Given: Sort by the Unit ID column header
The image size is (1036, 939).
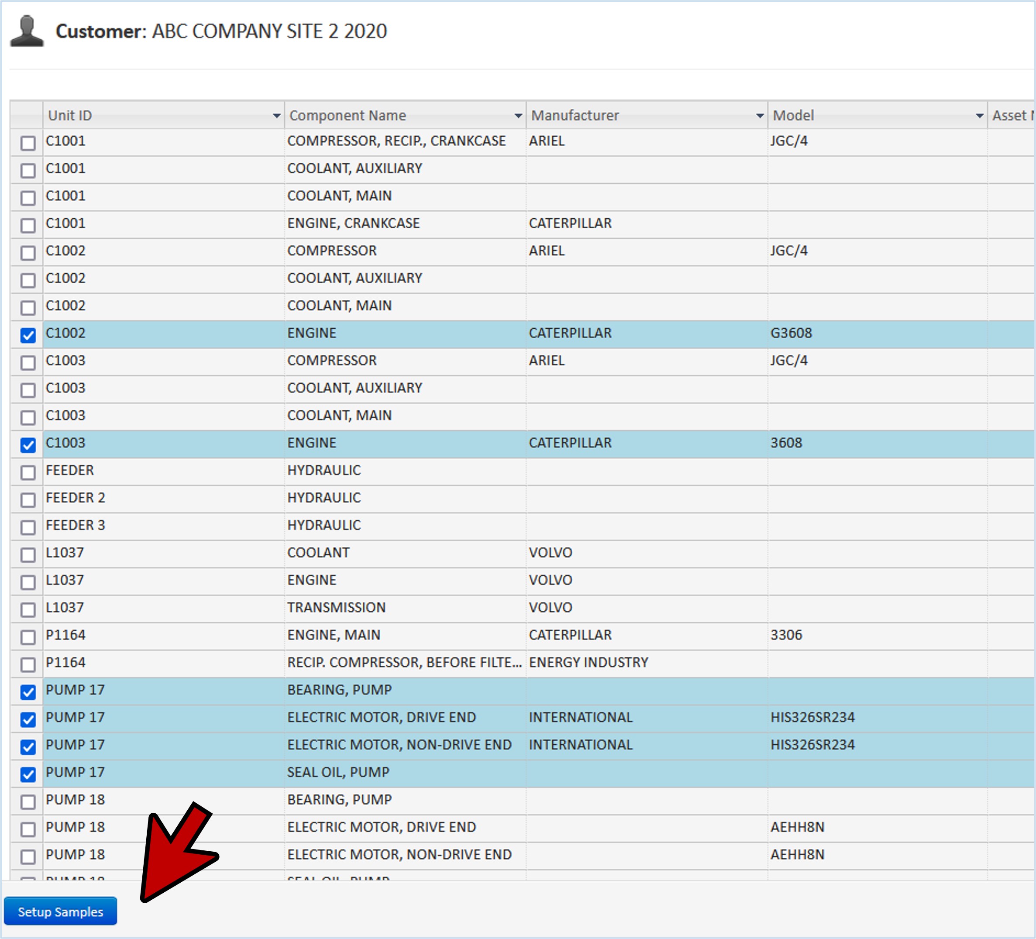Looking at the screenshot, I should pos(70,116).
